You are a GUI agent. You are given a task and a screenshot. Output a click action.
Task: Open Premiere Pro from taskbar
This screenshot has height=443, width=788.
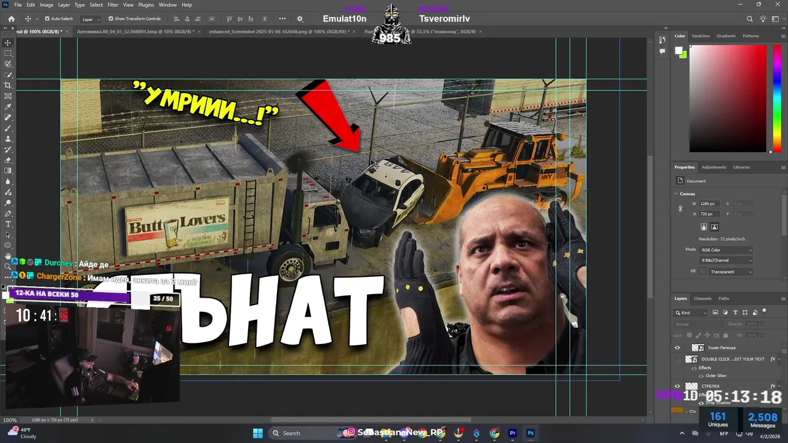tap(512, 433)
